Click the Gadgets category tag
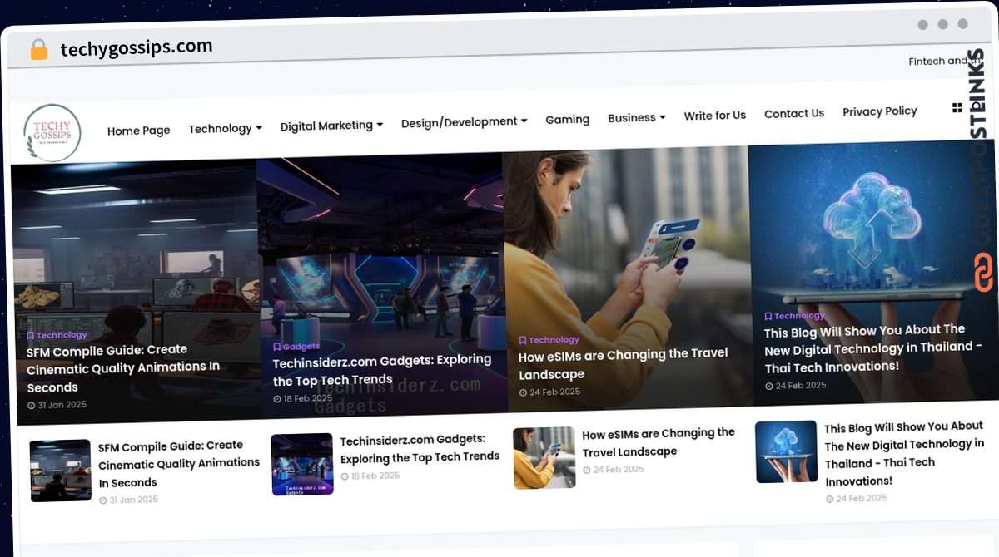999x557 pixels. [301, 346]
